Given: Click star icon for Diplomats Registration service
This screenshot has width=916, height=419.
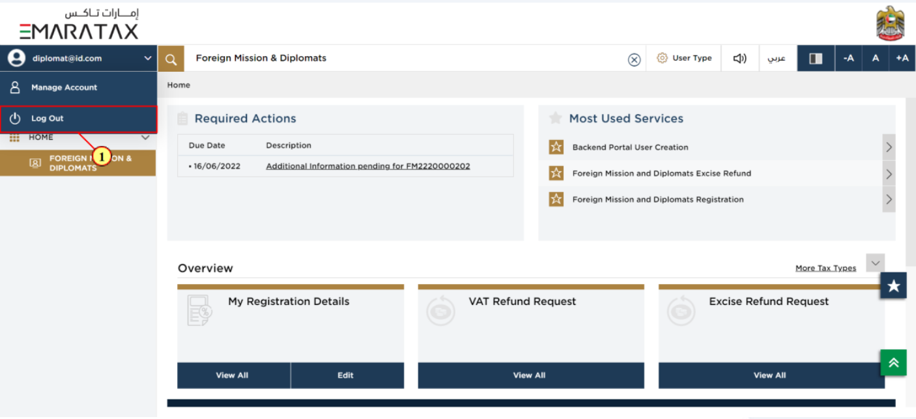Looking at the screenshot, I should coord(556,199).
